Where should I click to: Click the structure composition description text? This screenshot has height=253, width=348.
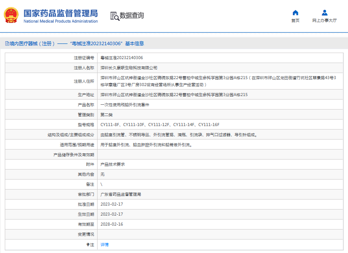tap(179, 135)
